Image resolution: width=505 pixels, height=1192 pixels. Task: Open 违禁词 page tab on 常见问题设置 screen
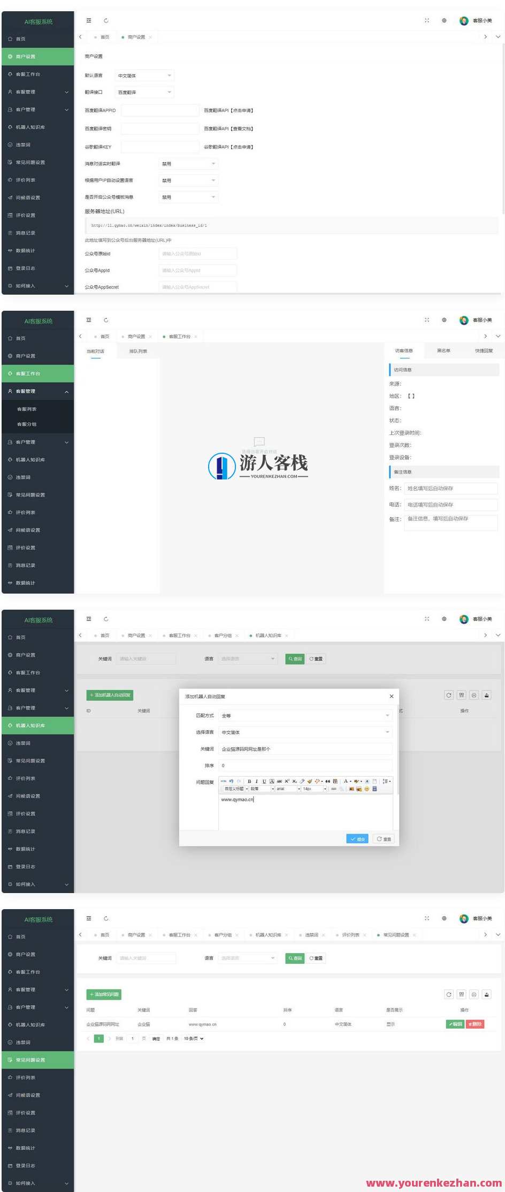311,935
